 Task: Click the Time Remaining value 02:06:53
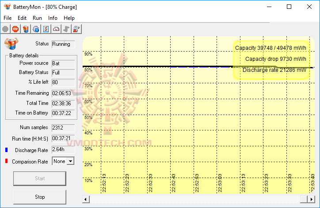pos(63,93)
